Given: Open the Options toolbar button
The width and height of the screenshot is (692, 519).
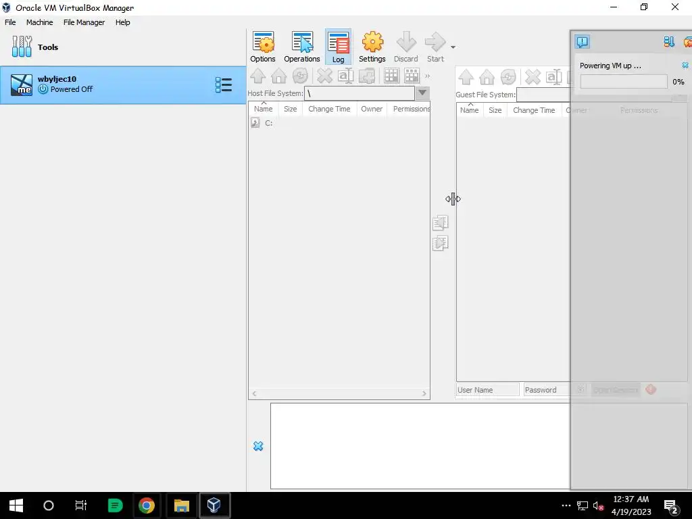Looking at the screenshot, I should (x=263, y=47).
